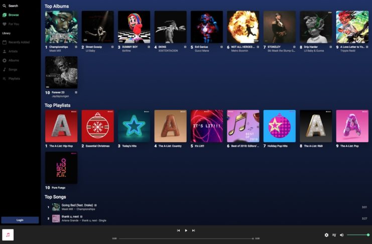Open the Drip Harder album cover
Screen dimensions: 372x244
pyautogui.click(x=316, y=27)
